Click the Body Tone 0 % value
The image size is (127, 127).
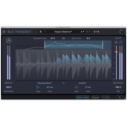click(88, 38)
